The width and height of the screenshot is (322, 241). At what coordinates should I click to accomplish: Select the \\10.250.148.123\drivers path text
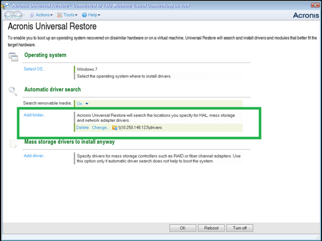140,127
